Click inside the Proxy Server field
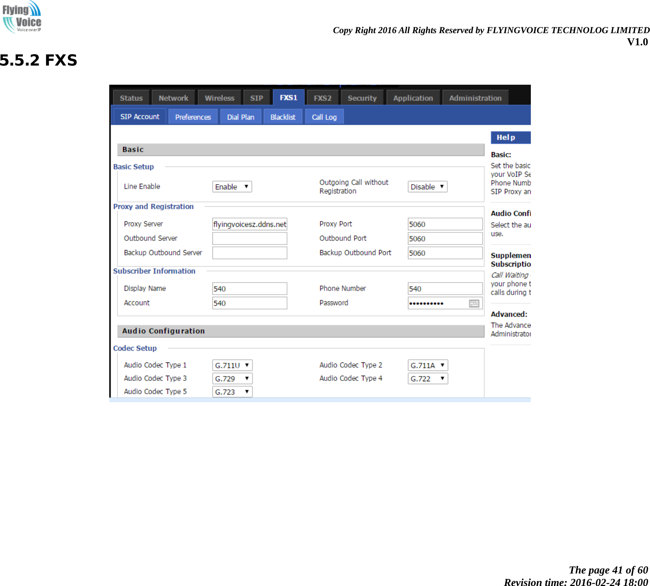 coord(249,224)
